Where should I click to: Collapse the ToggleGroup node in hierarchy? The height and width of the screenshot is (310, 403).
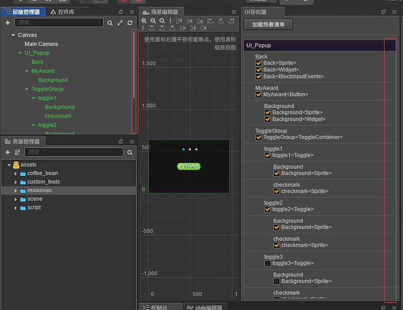(x=27, y=89)
